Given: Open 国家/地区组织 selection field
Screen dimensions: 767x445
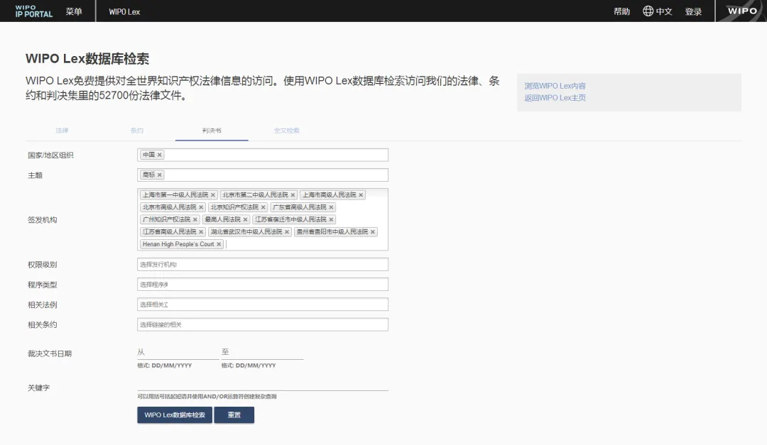Looking at the screenshot, I should [x=263, y=155].
